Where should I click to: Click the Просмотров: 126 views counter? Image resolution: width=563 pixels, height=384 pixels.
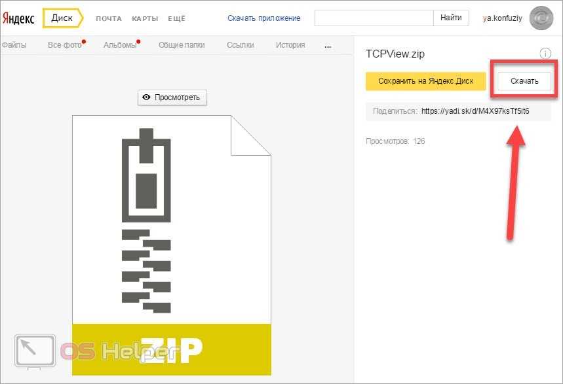pyautogui.click(x=395, y=141)
